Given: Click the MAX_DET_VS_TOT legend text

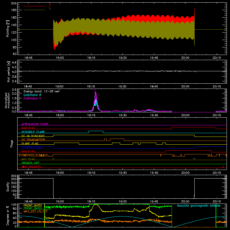Looking at the screenshot, I should pos(35,211).
